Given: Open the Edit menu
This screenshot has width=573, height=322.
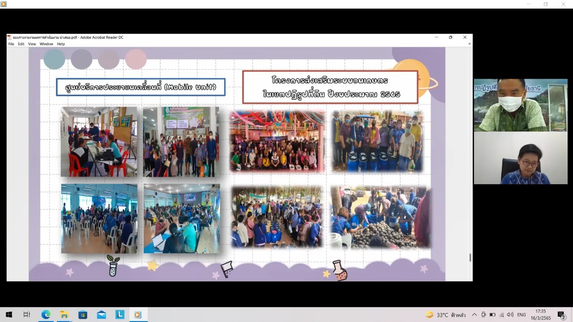Looking at the screenshot, I should pyautogui.click(x=21, y=44).
